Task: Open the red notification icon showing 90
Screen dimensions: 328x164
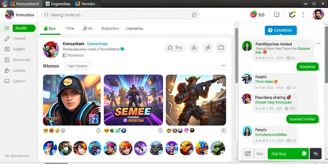Action: coord(254,14)
